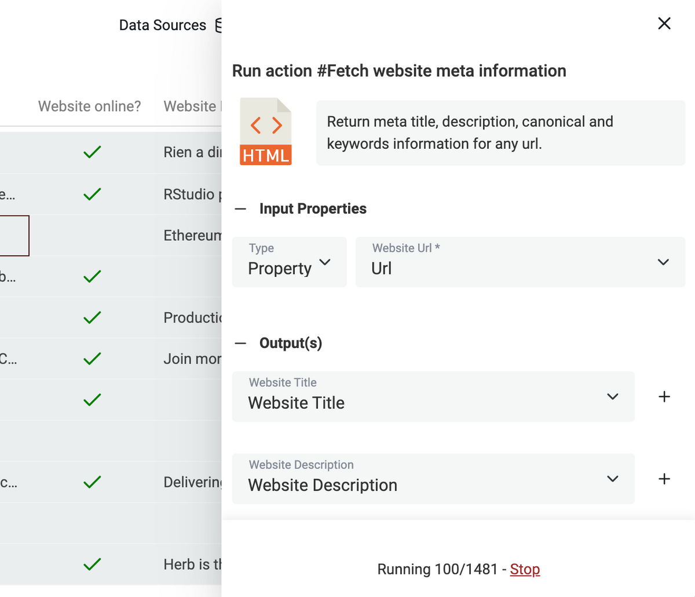Screen dimensions: 695x597
Task: Close the run action panel
Action: coord(664,23)
